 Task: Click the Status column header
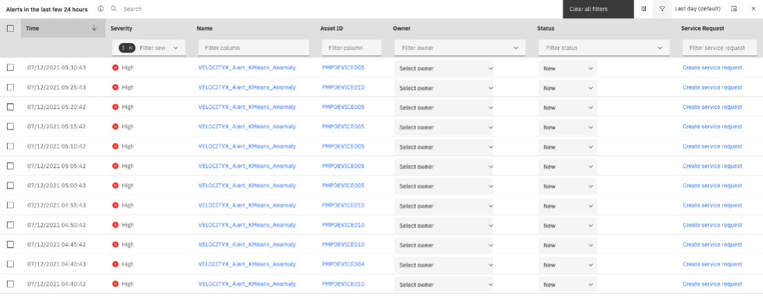coord(545,28)
